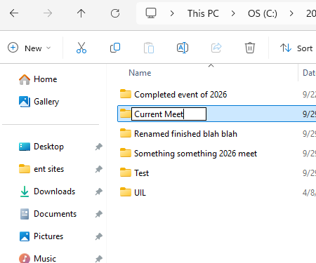Viewport: 316px width, 263px height.
Task: Click This PC in the breadcrumb
Action: pyautogui.click(x=203, y=13)
